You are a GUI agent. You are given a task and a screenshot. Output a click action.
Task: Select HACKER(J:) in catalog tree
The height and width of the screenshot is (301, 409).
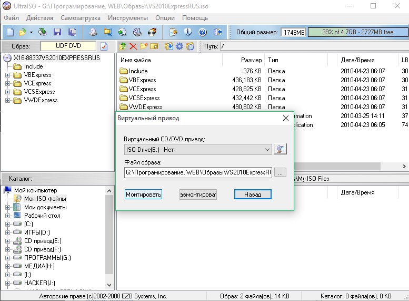point(39,283)
